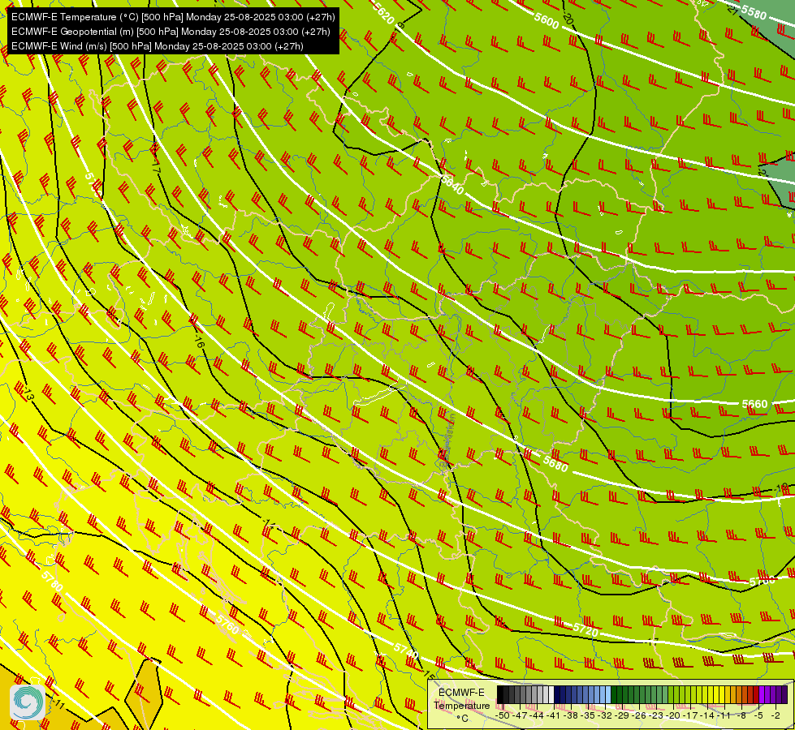The image size is (795, 730).
Task: Click the °C unit label in legend
Action: [462, 719]
